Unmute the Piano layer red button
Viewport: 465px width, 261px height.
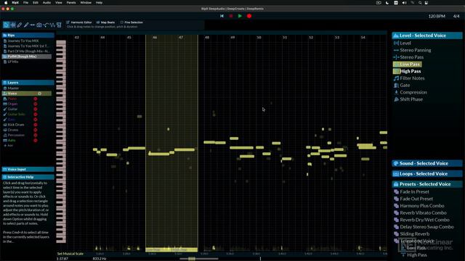[x=36, y=99]
